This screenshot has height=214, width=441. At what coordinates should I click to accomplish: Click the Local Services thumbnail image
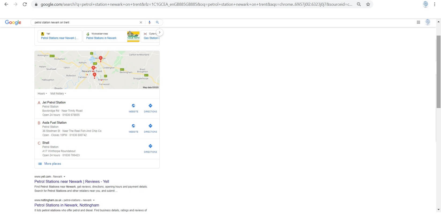coord(133,36)
